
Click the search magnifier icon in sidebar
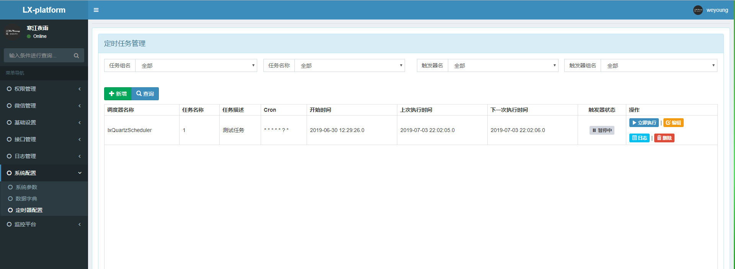(x=76, y=55)
